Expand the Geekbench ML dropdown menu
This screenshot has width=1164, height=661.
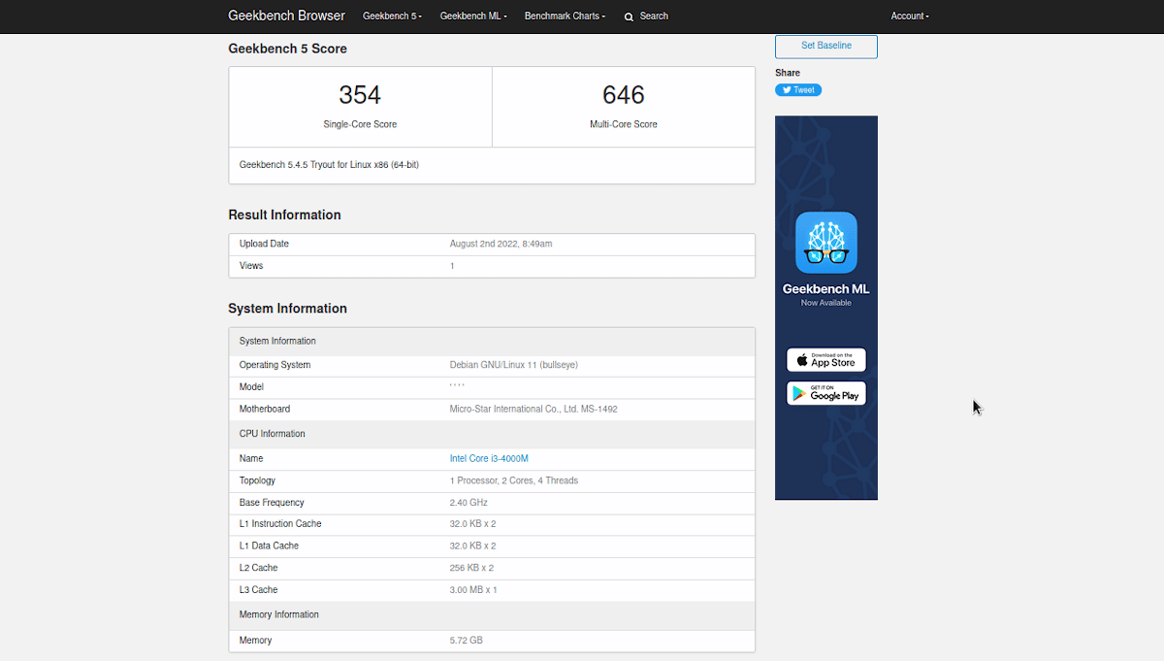[x=473, y=17]
